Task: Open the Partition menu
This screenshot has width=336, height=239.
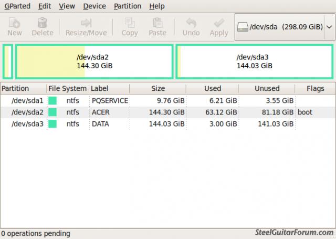Action: click(x=128, y=6)
